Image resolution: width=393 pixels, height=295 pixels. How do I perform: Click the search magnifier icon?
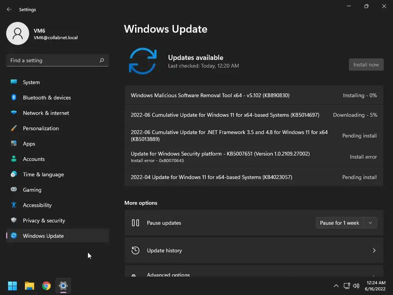pos(101,60)
